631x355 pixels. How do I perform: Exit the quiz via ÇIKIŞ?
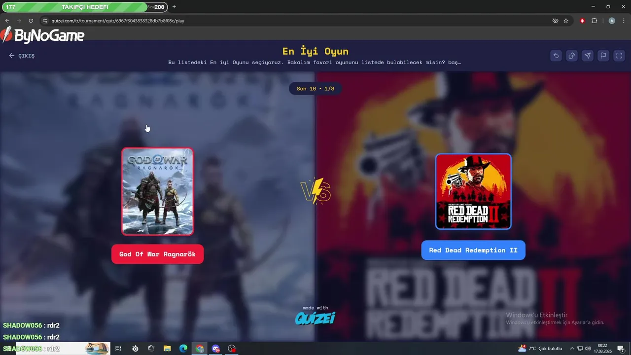(22, 56)
